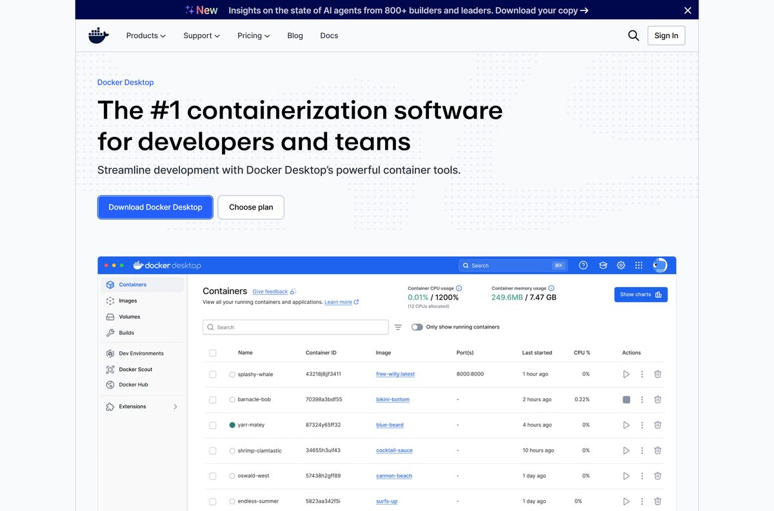Expand the Extensions sidebar chevron

175,406
